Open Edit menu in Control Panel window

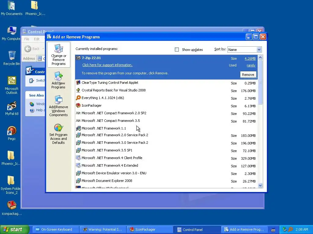37,39
